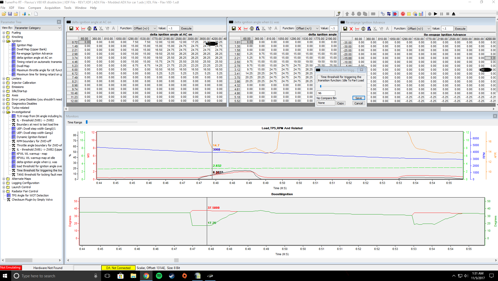The height and width of the screenshot is (281, 498).
Task: Open the red gauge dashboard icon
Action: [x=403, y=14]
